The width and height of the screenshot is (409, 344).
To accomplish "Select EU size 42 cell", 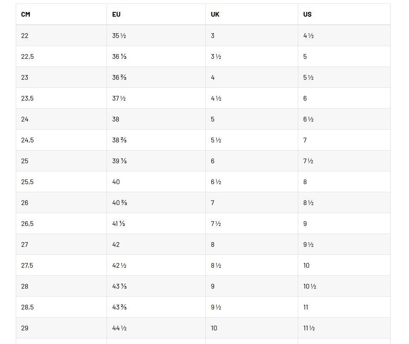I will click(x=116, y=244).
